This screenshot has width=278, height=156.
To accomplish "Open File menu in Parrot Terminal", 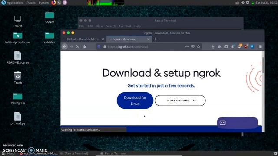I will click(82, 26).
